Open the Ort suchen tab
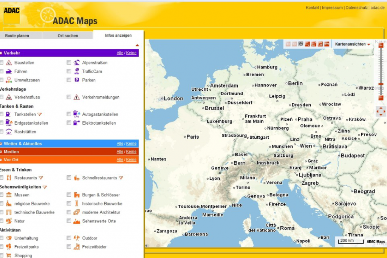This screenshot has width=387, height=258. tap(68, 36)
